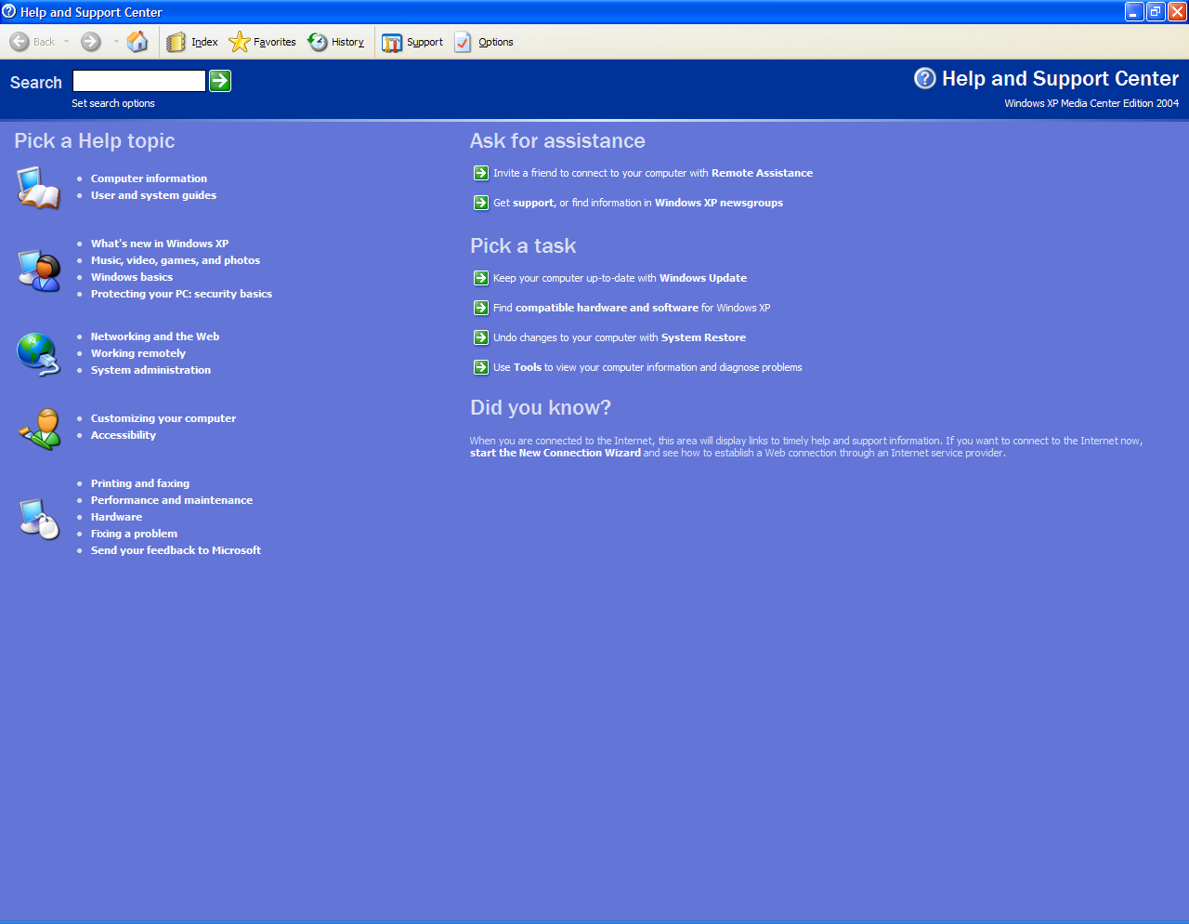Restore down the Help and Support Center window

click(x=1156, y=11)
